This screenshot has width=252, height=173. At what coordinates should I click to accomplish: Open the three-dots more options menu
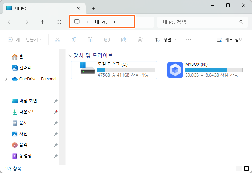188,40
